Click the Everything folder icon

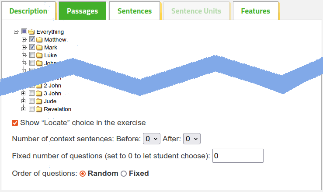pos(31,31)
